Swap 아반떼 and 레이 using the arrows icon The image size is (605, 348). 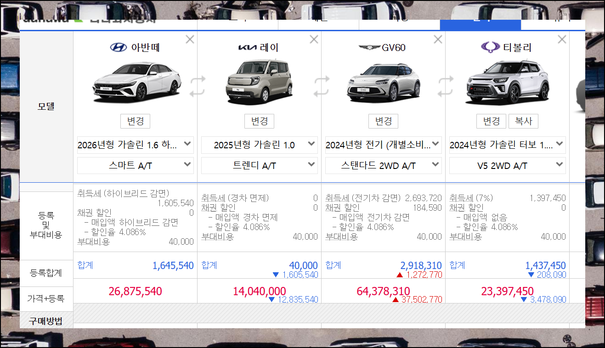[198, 86]
